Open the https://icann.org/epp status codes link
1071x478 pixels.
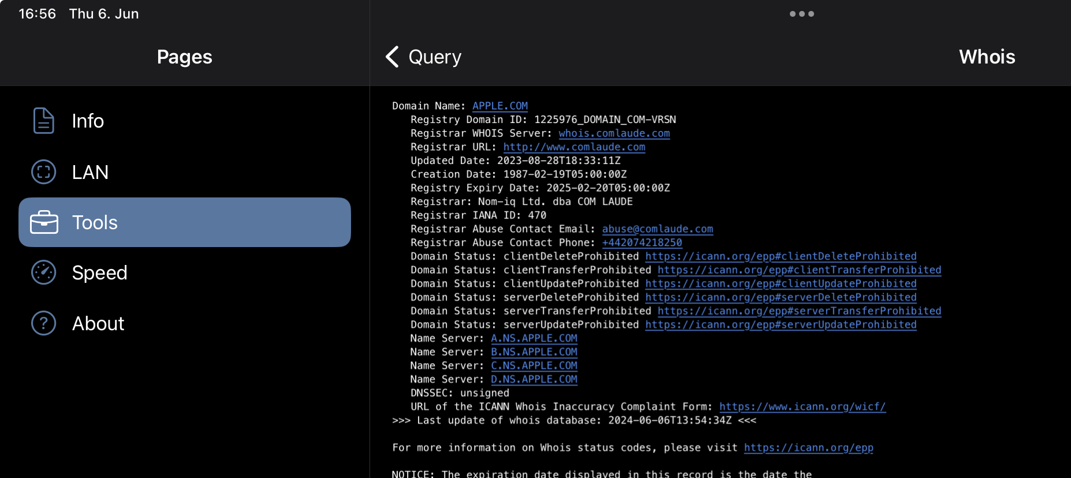pyautogui.click(x=808, y=447)
